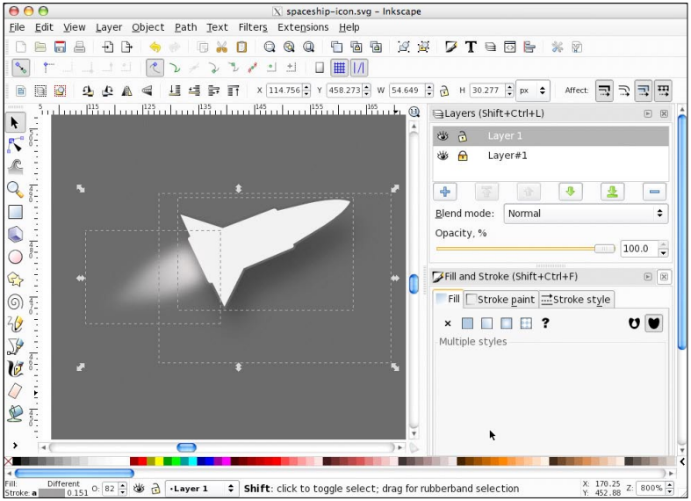Flip selection horizontally
This screenshot has width=691, height=501.
(x=127, y=91)
